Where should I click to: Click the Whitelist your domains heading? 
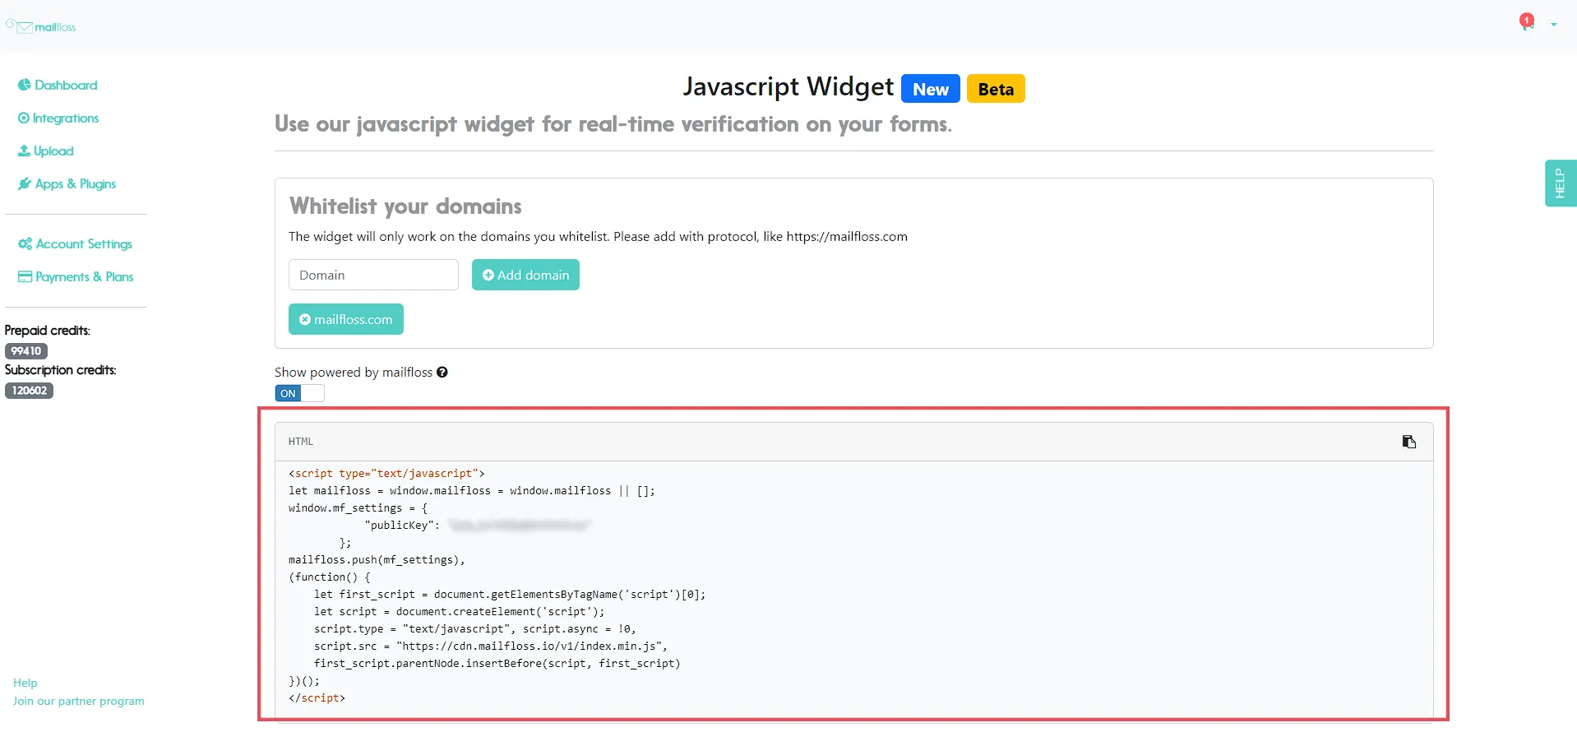pyautogui.click(x=406, y=206)
